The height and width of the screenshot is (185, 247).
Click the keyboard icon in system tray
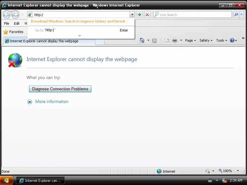(x=210, y=181)
